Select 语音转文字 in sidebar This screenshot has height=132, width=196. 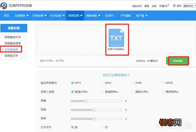click(x=11, y=55)
